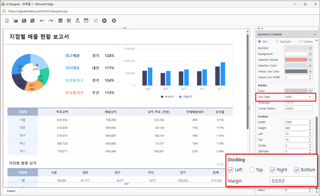The height and width of the screenshot is (196, 320).
Task: Enable the Top docking checkbox
Action: click(x=252, y=170)
